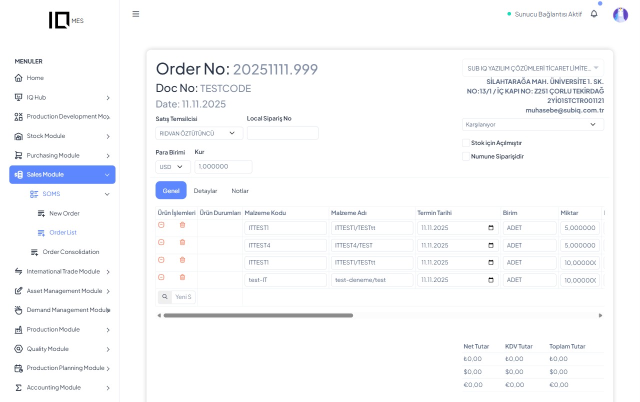
Task: Open the Karşılanıyor status dropdown
Action: tap(532, 124)
